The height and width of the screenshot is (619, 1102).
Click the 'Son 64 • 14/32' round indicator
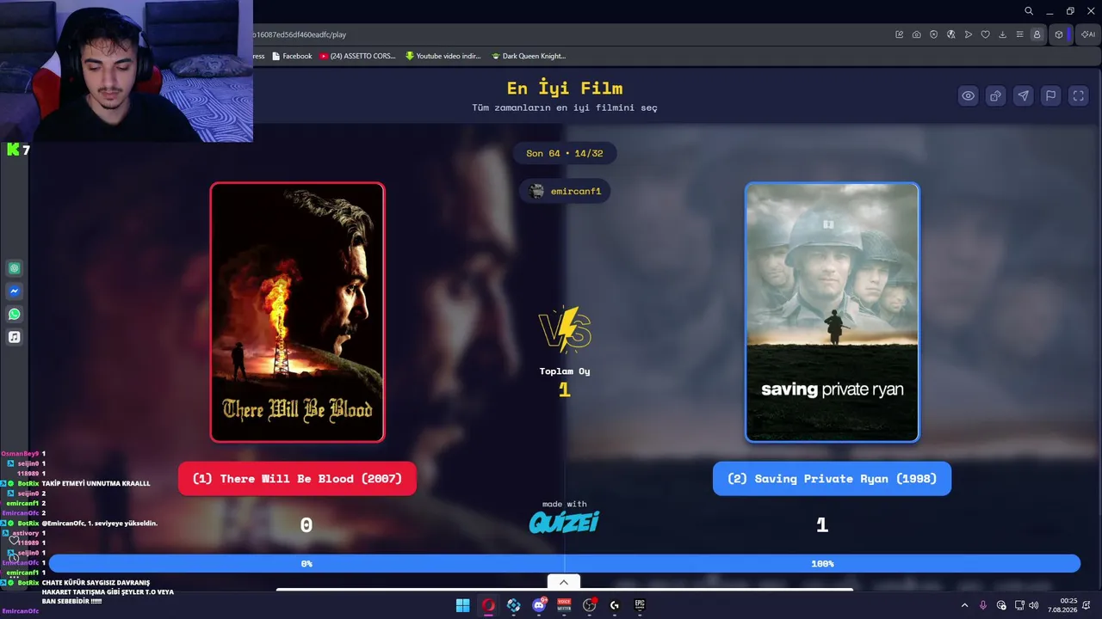coord(565,153)
